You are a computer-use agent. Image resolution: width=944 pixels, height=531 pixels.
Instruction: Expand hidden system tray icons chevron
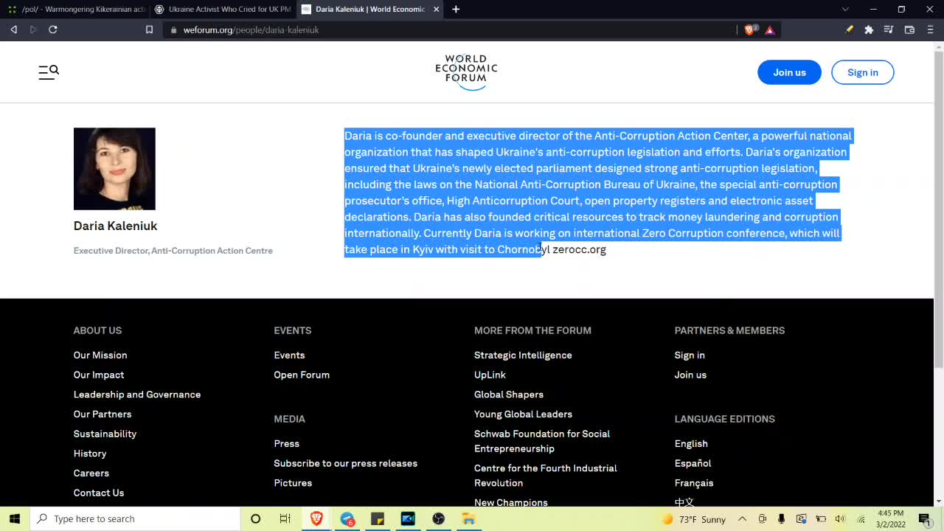pyautogui.click(x=743, y=519)
